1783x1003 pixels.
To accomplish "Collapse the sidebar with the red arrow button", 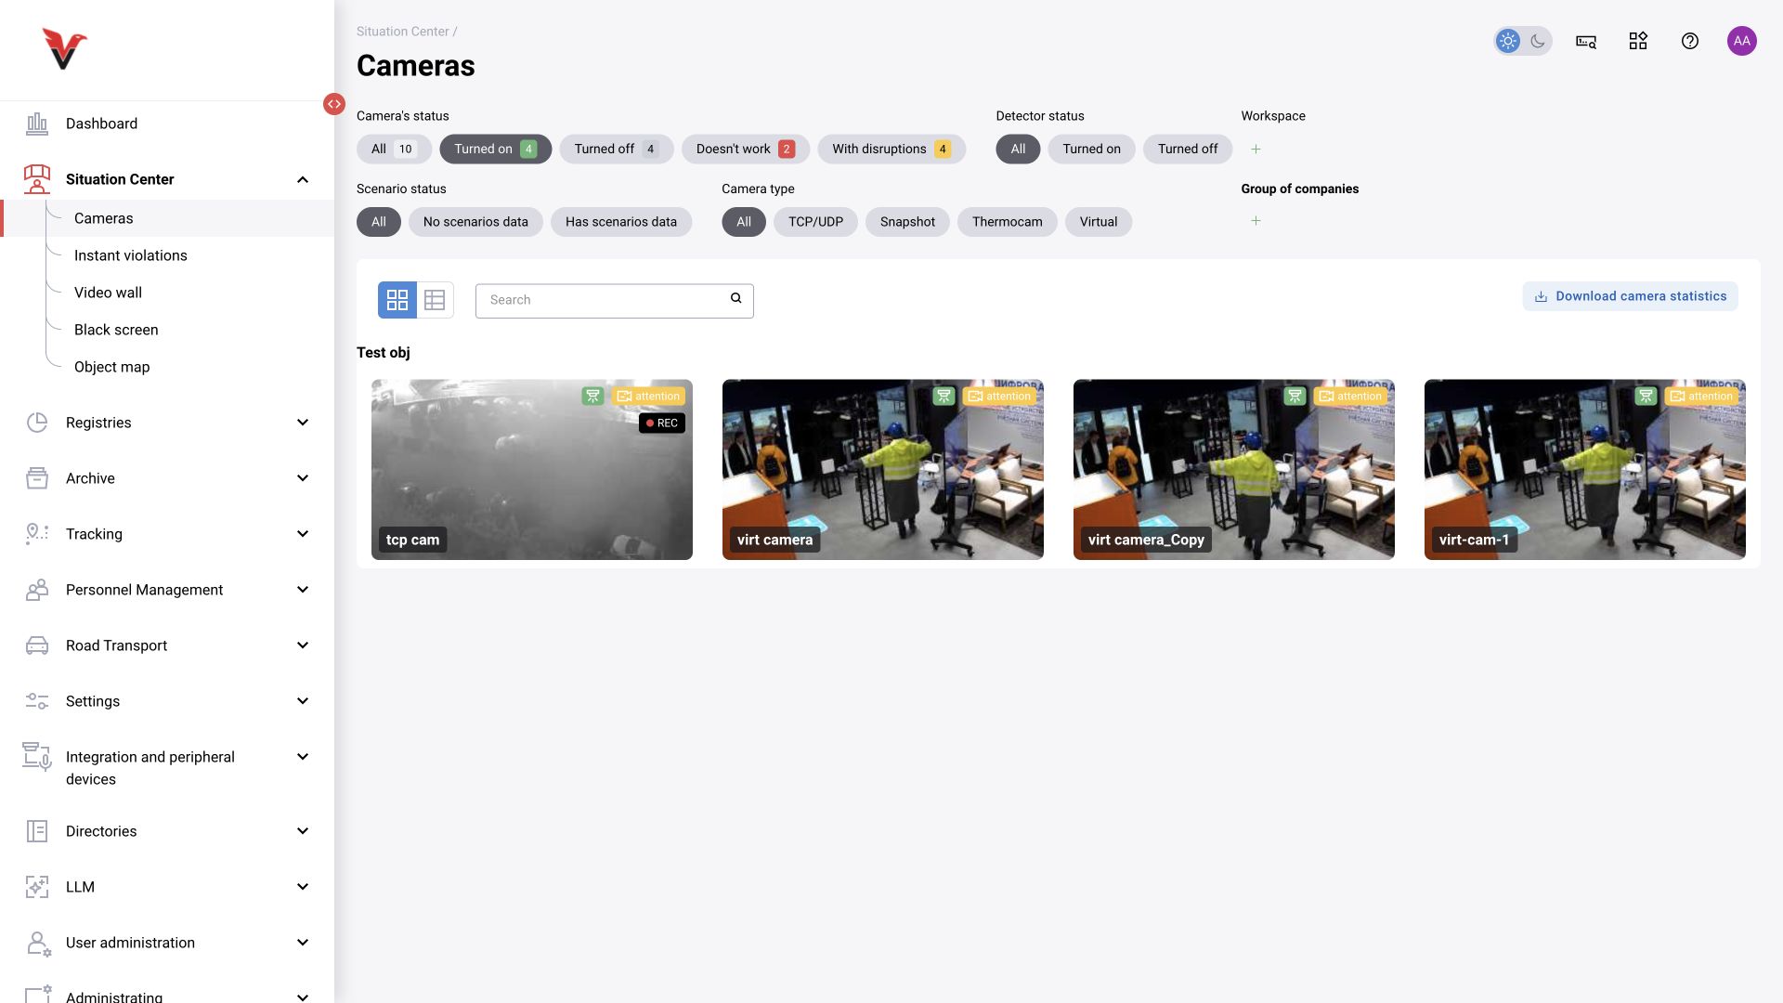I will click(x=334, y=104).
